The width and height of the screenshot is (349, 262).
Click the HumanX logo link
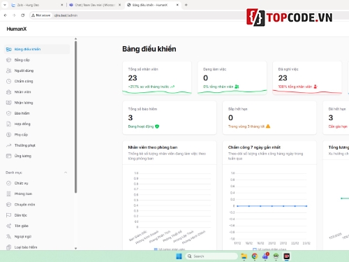[x=17, y=29]
